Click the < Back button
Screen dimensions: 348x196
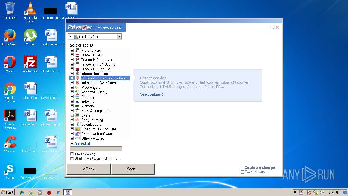tap(89, 169)
